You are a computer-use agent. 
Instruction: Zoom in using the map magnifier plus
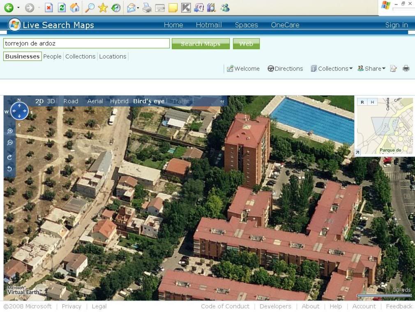(x=10, y=131)
